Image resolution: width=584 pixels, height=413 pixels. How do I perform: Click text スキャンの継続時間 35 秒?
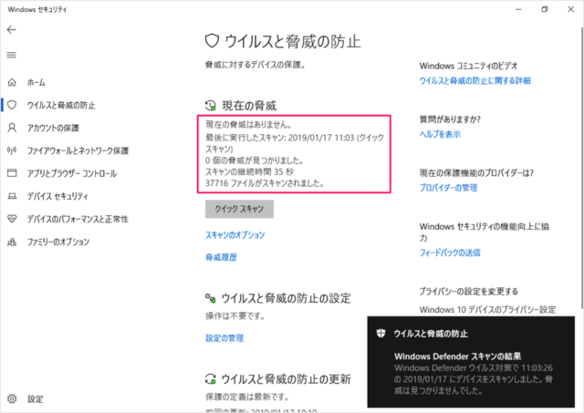pyautogui.click(x=249, y=172)
